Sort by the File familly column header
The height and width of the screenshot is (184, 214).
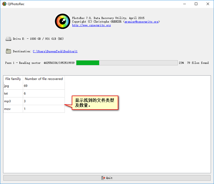coord(13,79)
